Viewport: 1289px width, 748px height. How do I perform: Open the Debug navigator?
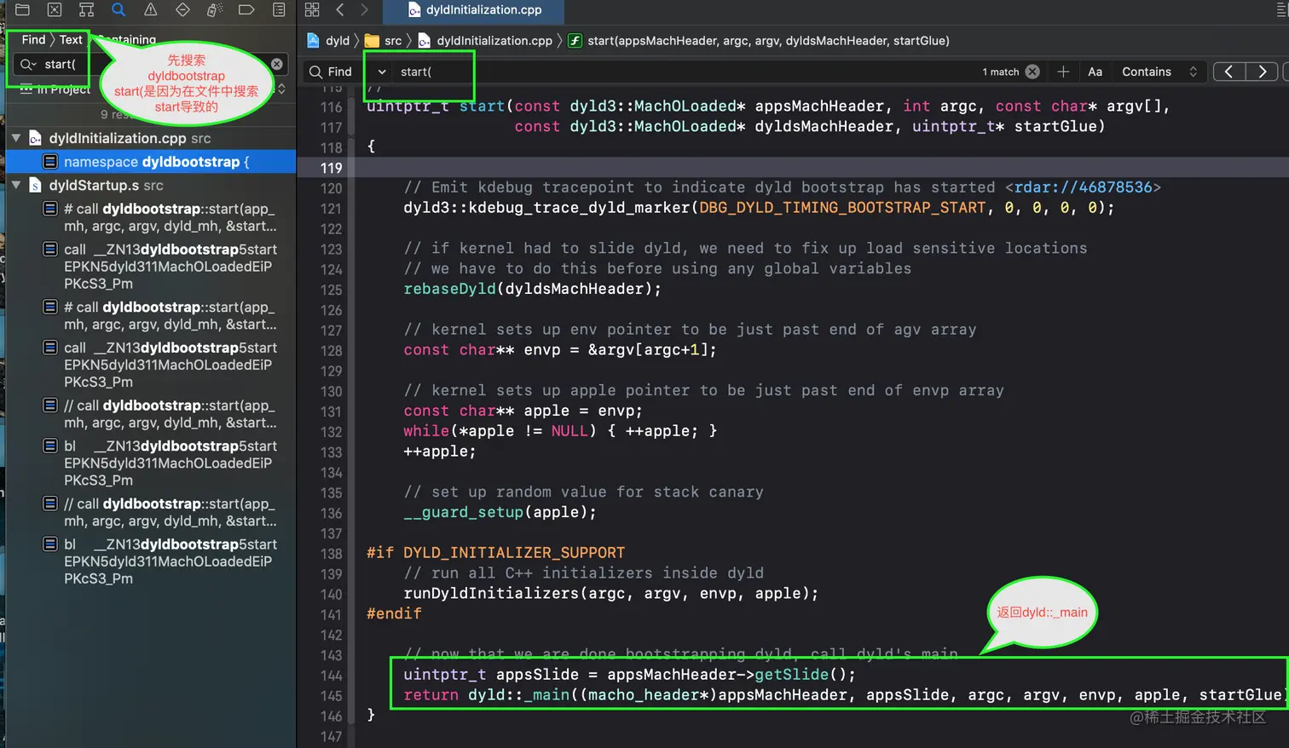[215, 10]
